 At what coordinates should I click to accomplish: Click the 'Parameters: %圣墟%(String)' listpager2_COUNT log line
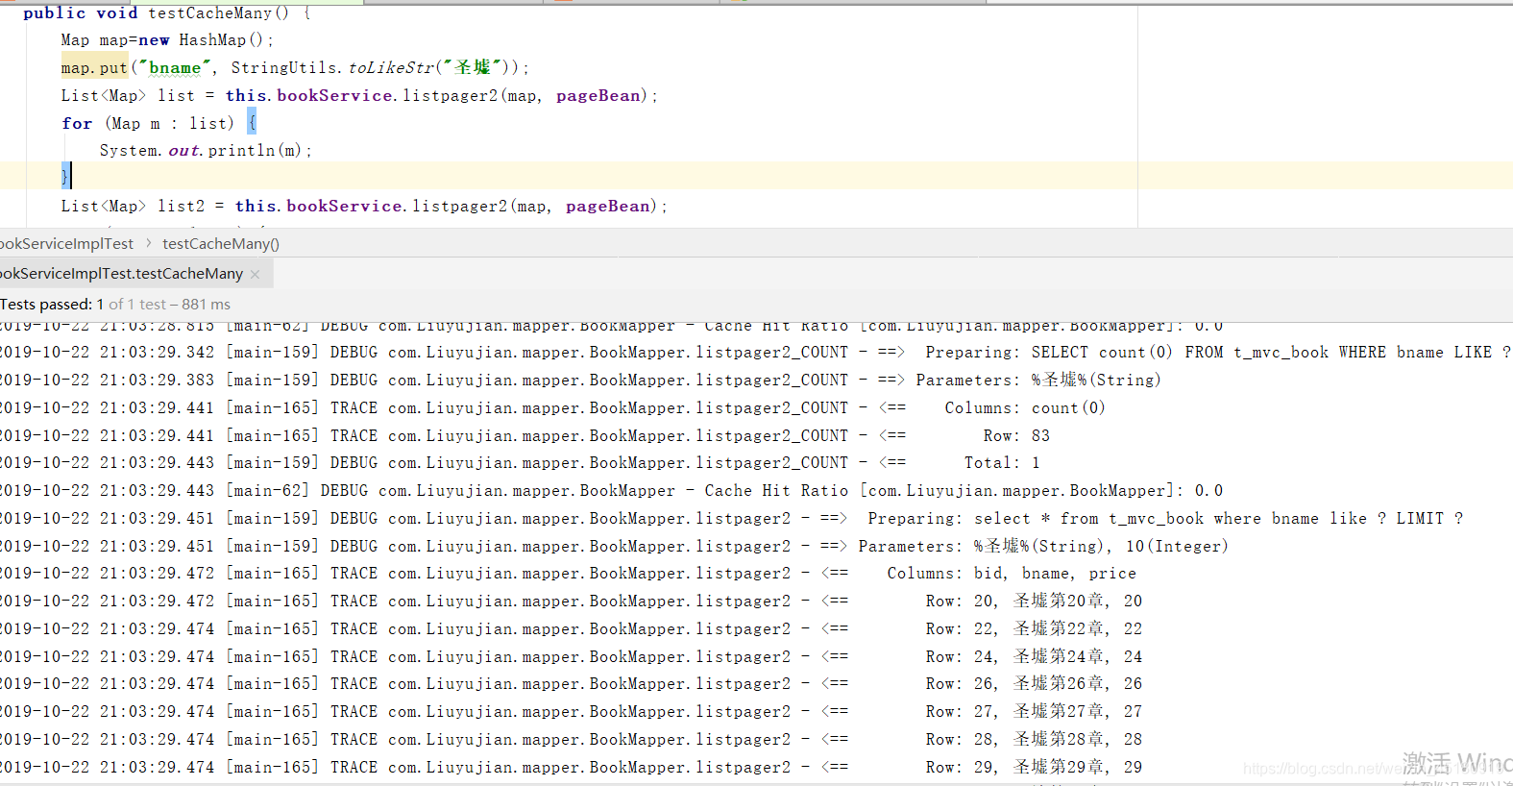(x=581, y=381)
